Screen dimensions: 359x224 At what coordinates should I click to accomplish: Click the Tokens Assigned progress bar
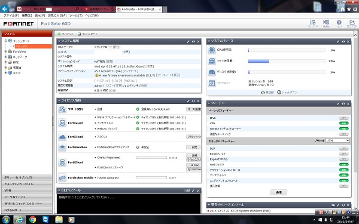151,177
